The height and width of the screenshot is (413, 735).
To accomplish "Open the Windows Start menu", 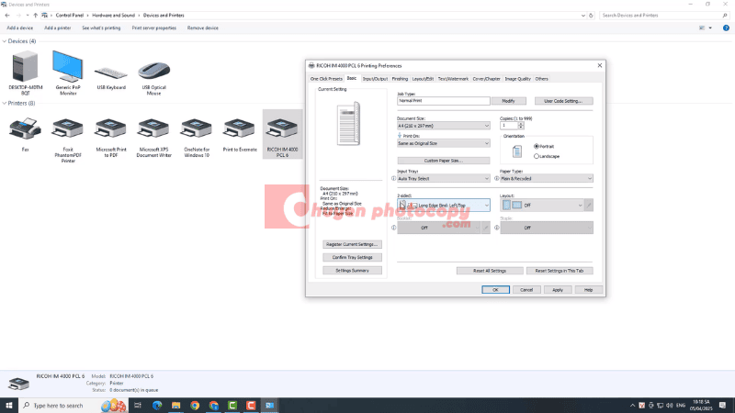I will (x=9, y=406).
